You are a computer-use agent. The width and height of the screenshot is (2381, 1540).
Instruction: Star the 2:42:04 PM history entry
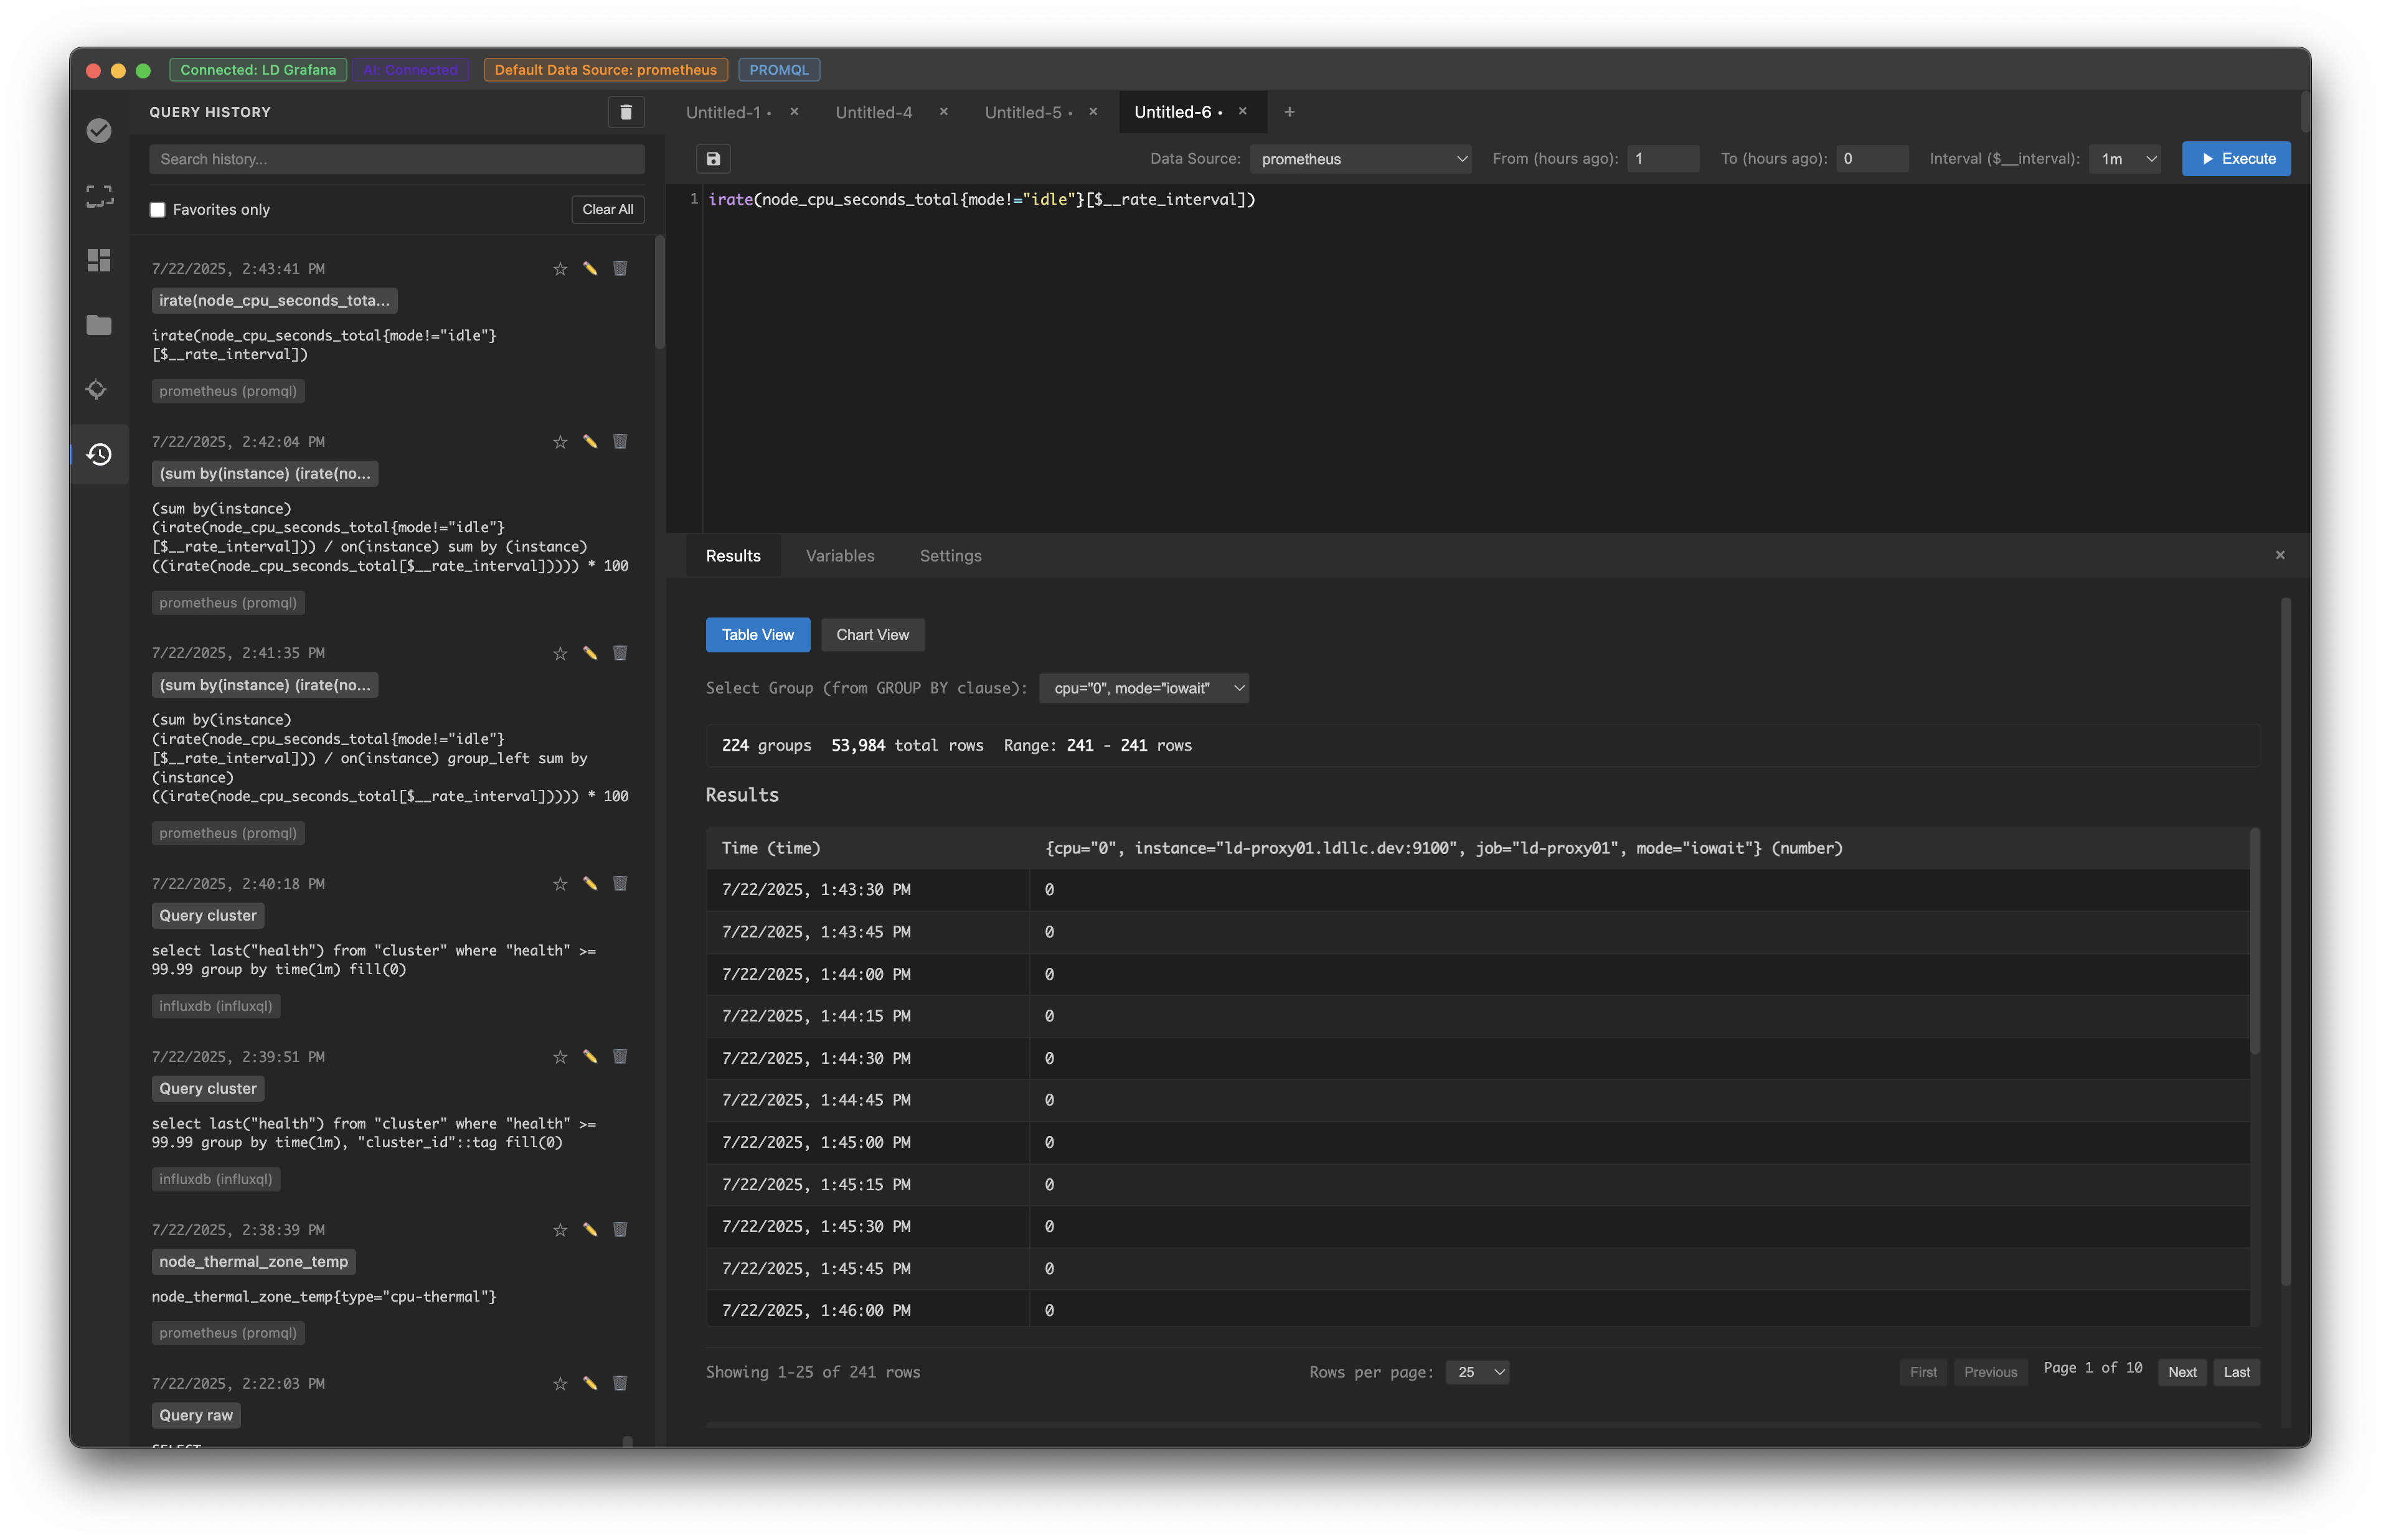560,441
